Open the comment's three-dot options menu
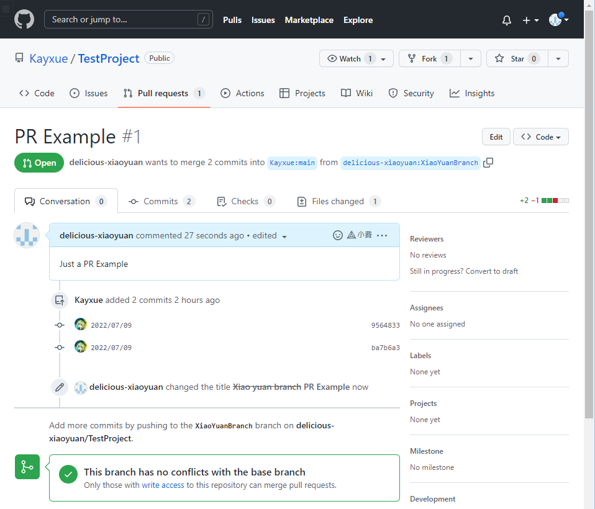The height and width of the screenshot is (509, 595). click(382, 235)
